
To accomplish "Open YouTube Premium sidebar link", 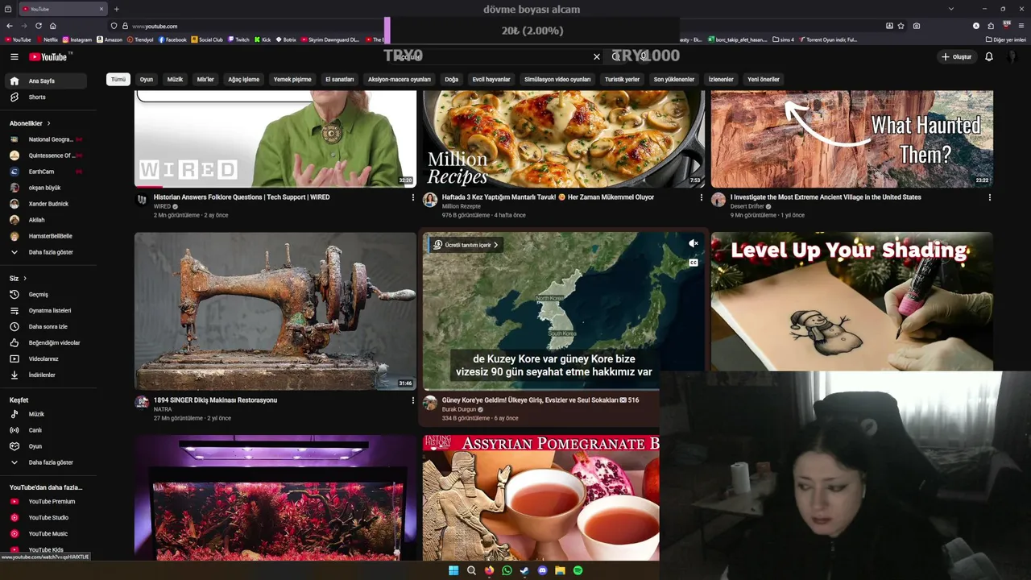I will (x=47, y=502).
